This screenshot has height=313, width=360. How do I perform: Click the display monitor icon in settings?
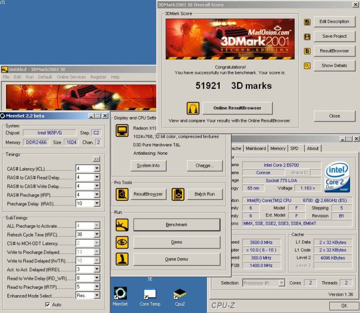click(x=122, y=130)
